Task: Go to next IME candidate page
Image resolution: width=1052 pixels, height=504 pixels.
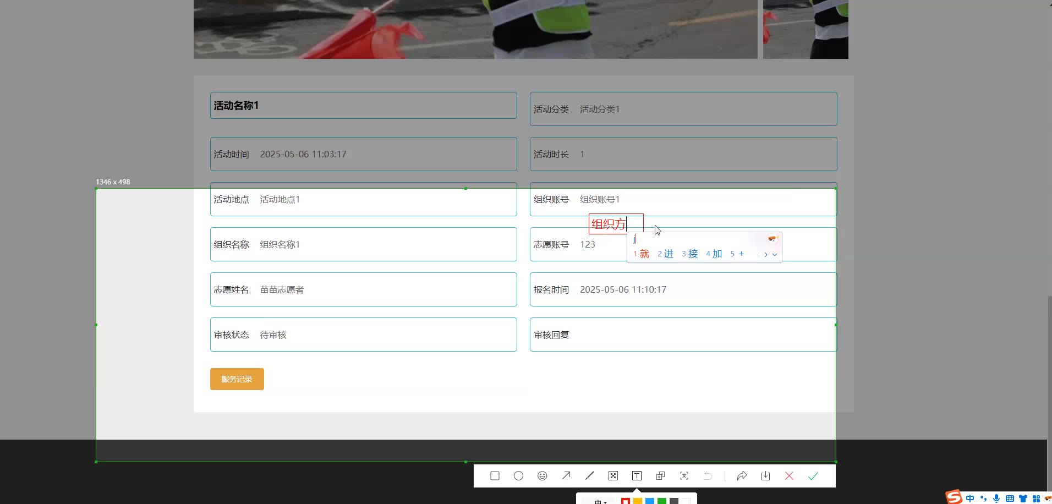Action: coord(766,254)
